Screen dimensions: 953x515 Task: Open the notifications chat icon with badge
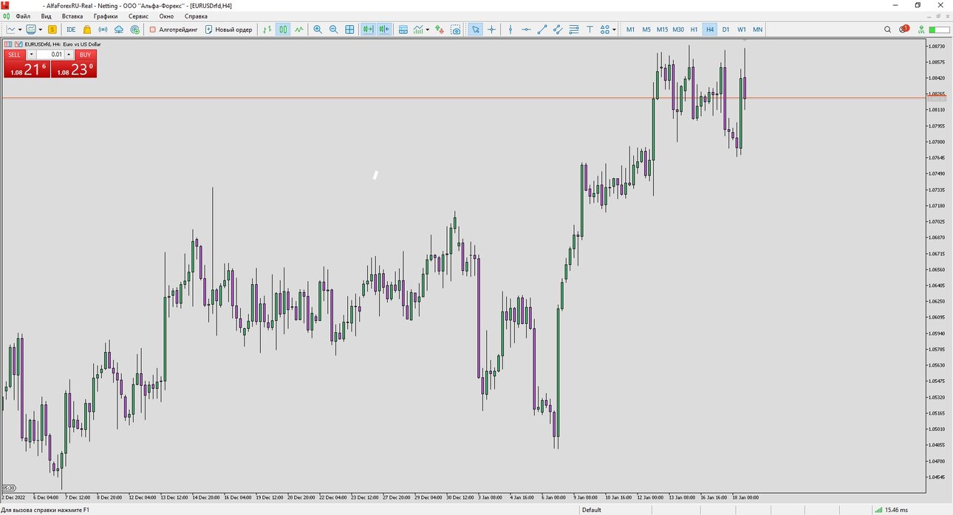(x=904, y=30)
